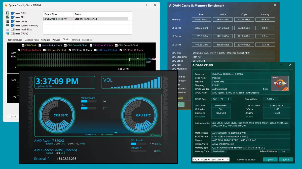Screen dimensions: 302x169
Task: Open the Powers tab
Action: [56, 40]
